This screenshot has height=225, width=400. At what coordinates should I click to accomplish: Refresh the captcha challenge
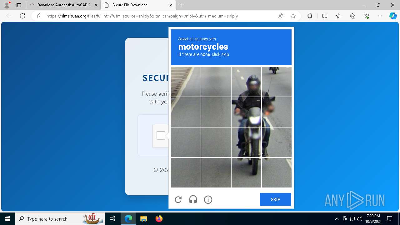click(178, 200)
